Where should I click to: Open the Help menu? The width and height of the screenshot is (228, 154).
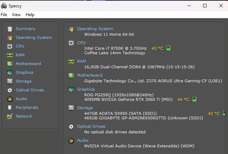[30, 15]
